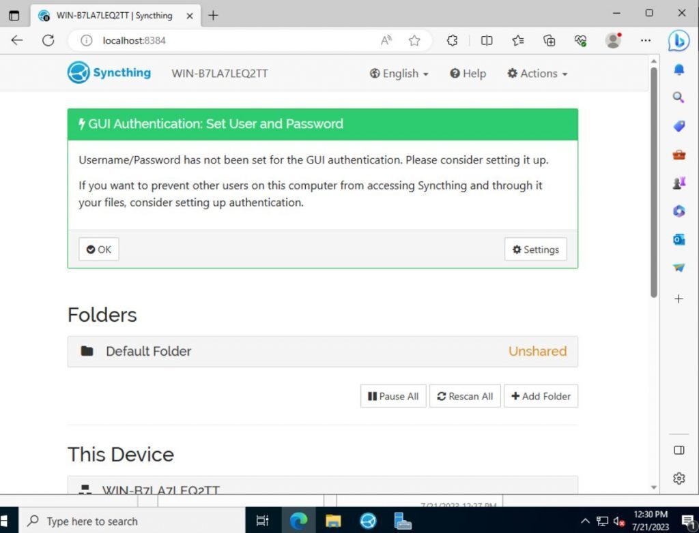699x533 pixels.
Task: Open the English language dropdown
Action: pyautogui.click(x=399, y=74)
